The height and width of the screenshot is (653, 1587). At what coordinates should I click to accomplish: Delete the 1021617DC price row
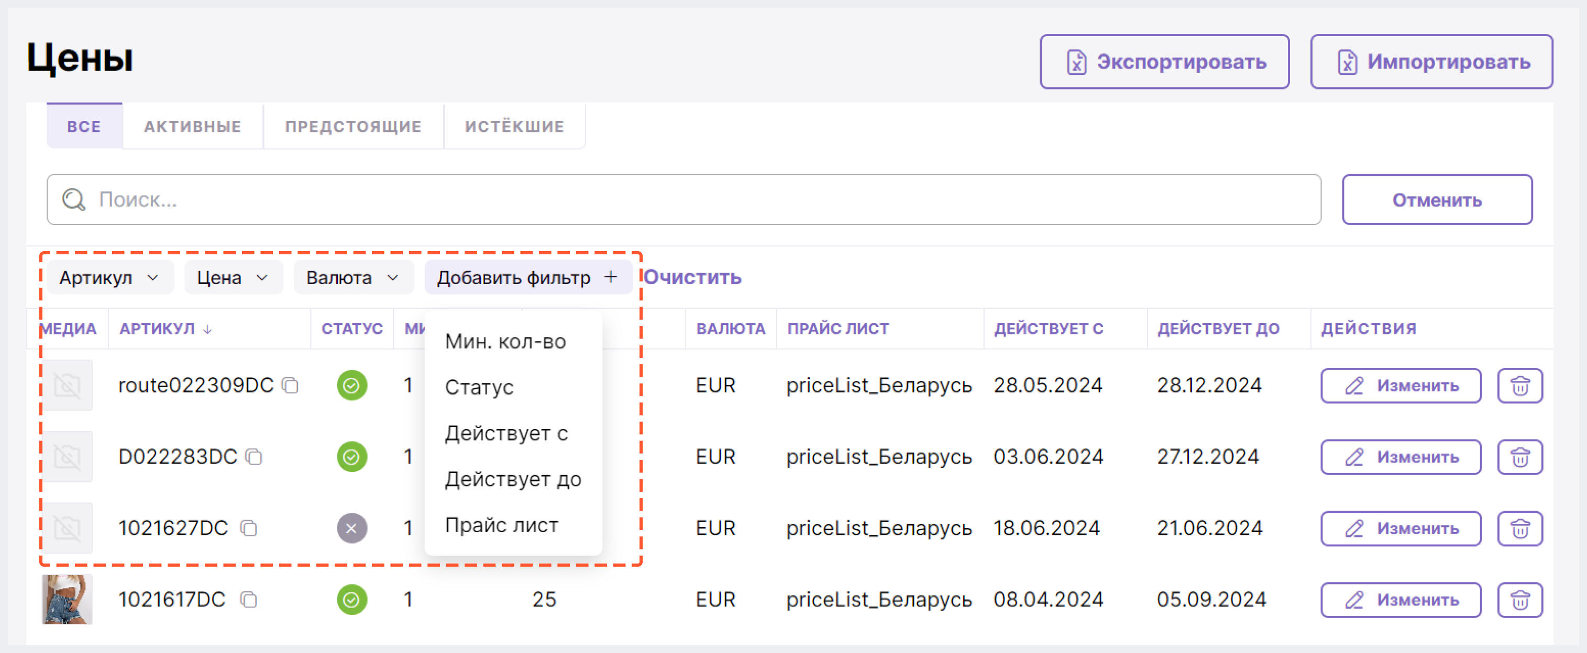pyautogui.click(x=1520, y=600)
